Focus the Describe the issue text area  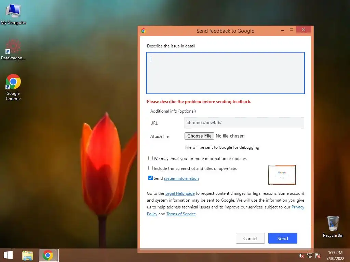[226, 73]
